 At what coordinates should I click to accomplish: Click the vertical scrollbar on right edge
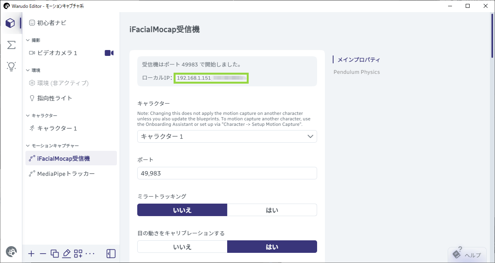[493, 36]
